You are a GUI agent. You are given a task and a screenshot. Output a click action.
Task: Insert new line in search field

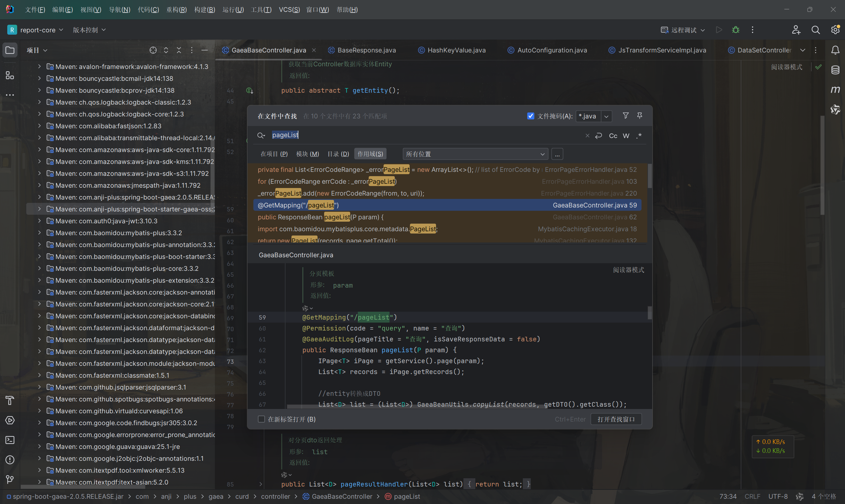pos(599,136)
